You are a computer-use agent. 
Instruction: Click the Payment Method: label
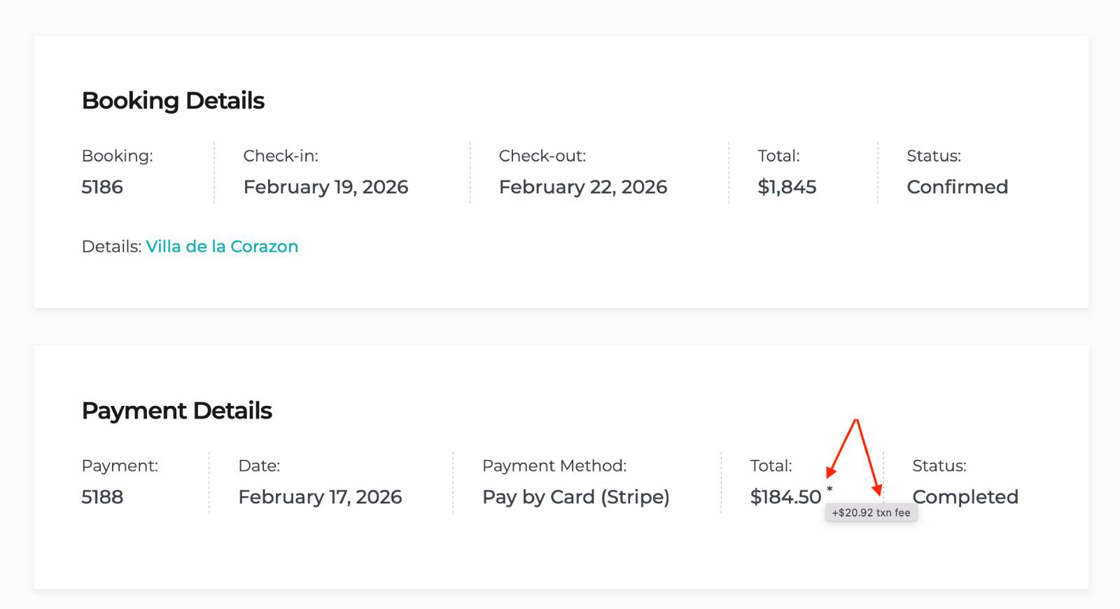(x=554, y=466)
